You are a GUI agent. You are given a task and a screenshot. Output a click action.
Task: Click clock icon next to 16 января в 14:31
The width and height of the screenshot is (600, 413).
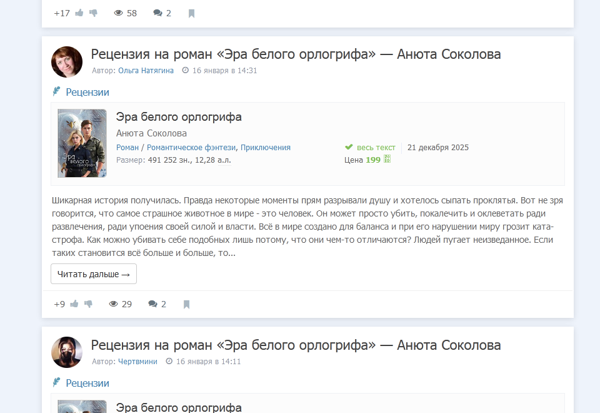click(x=185, y=70)
